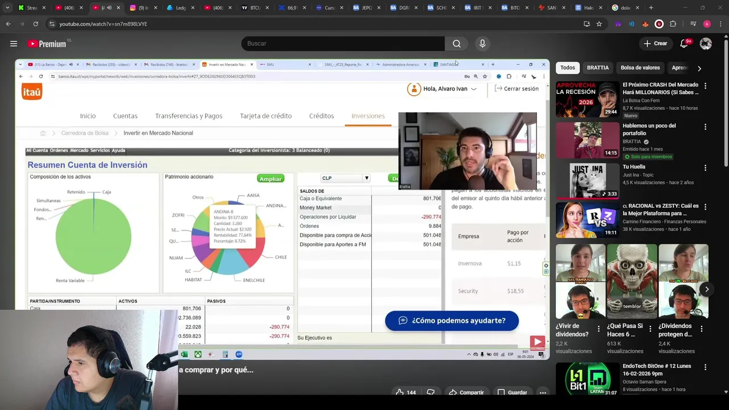Click the ¿Cómo podemos ayudarte? button
Screen dimensions: 729x410
click(452, 321)
